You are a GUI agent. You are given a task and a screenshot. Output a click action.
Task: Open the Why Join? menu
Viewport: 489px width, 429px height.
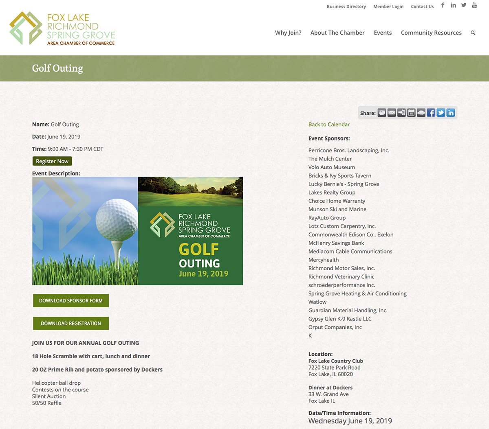coord(288,33)
